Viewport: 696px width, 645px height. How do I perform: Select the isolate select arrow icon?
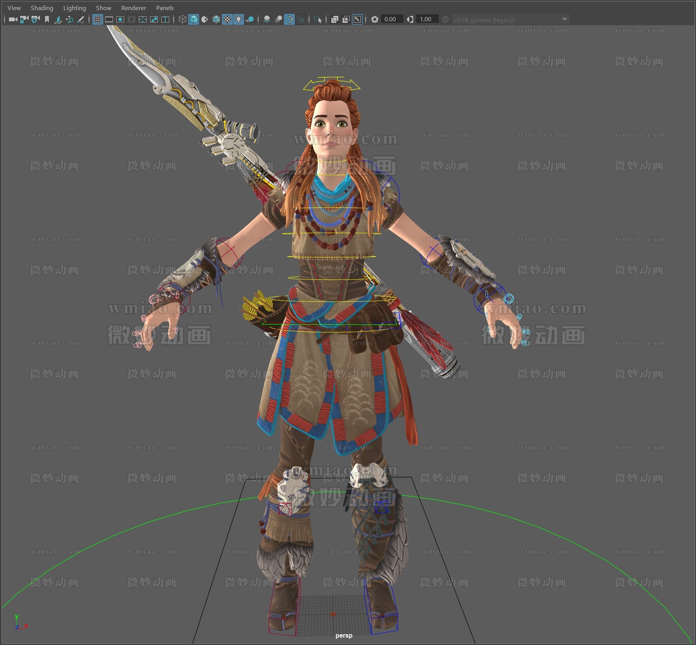tap(318, 19)
